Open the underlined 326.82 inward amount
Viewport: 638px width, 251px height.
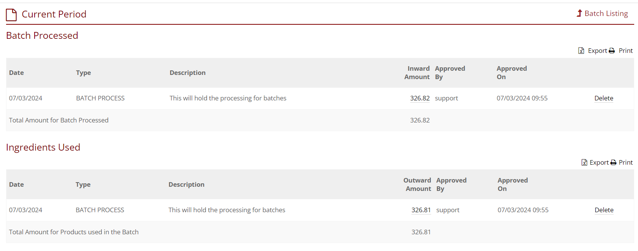coord(420,98)
